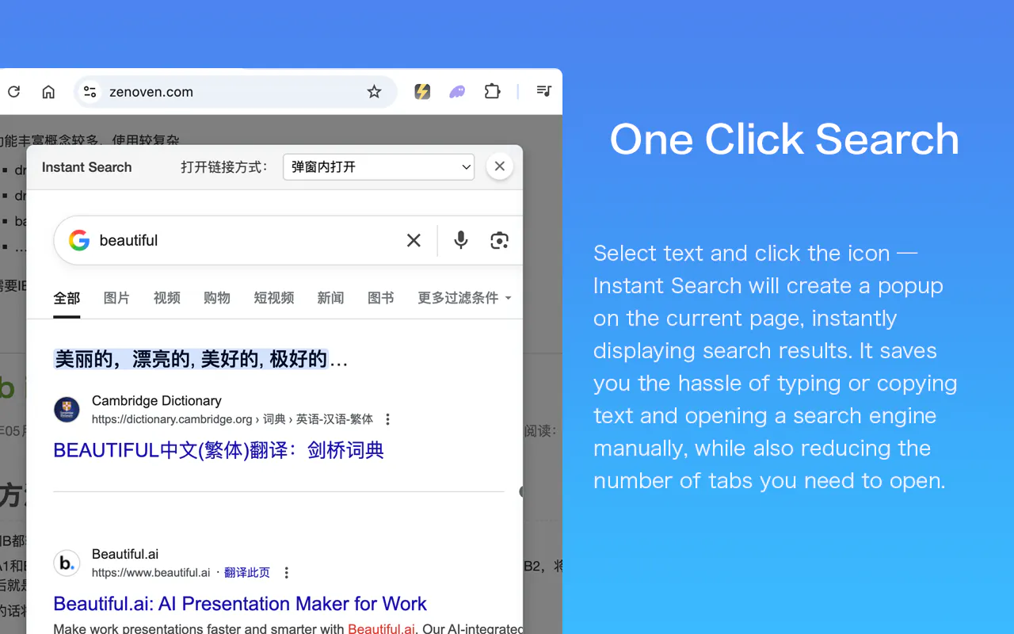Close the Instant Search popup
Screen dimensions: 1014x634
click(x=500, y=166)
